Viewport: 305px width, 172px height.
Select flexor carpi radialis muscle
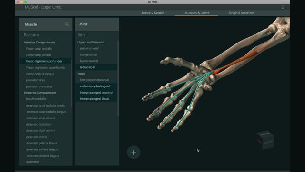[x=39, y=49]
